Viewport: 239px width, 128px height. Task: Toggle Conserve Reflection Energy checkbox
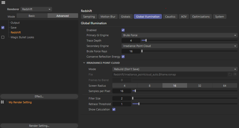click(x=123, y=57)
